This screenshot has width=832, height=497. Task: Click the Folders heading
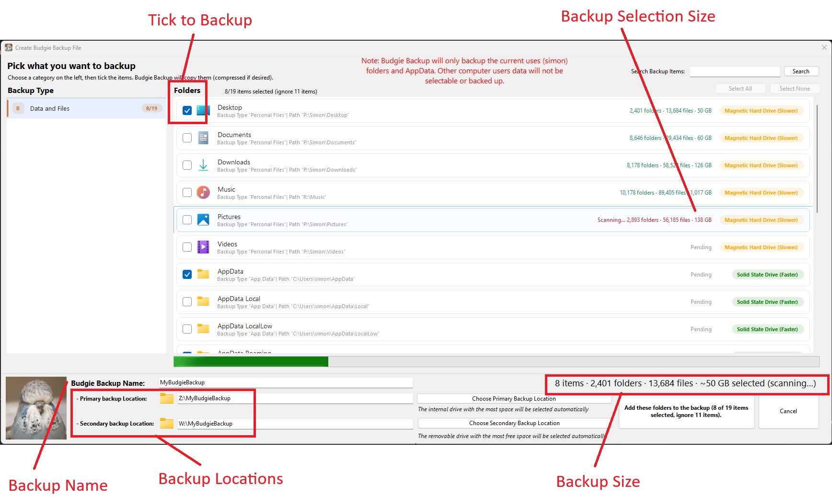tap(187, 90)
